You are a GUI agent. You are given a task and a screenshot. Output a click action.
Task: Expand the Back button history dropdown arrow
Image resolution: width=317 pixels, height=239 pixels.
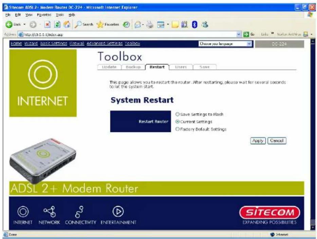[x=24, y=24]
